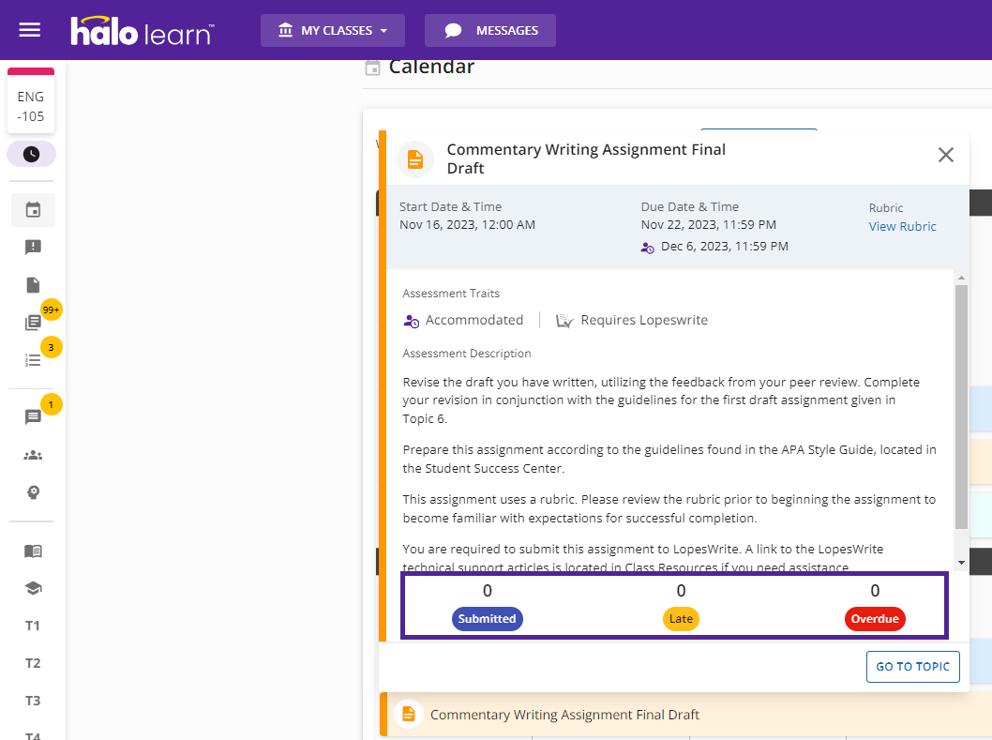Click the calendar icon in sidebar

point(33,210)
